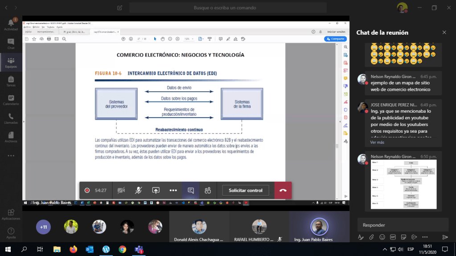Insert a GIF in the chat reply

point(393,237)
